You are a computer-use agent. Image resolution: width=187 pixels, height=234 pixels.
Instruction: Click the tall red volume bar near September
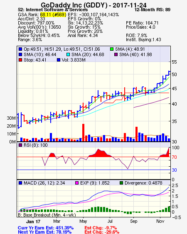(x=136, y=134)
